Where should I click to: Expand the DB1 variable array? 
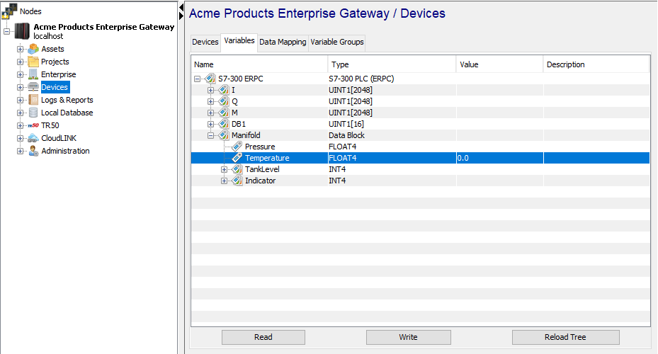coord(210,124)
